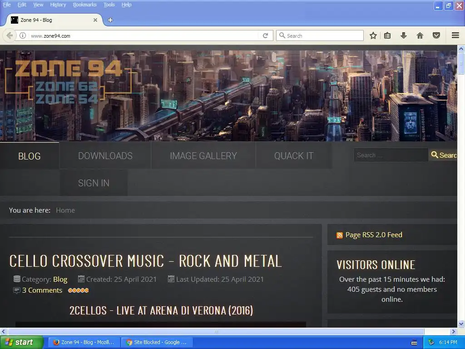This screenshot has height=349, width=465.
Task: Open the History menu
Action: point(58,5)
